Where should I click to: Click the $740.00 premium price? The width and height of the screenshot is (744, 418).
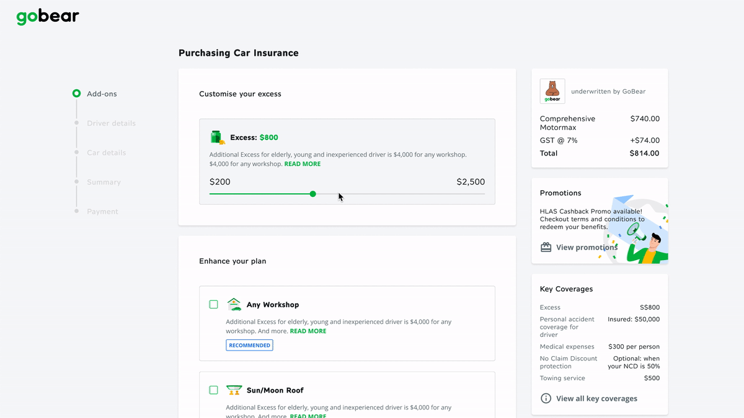645,118
